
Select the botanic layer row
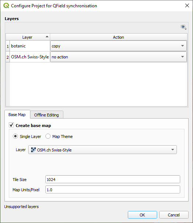point(30,46)
